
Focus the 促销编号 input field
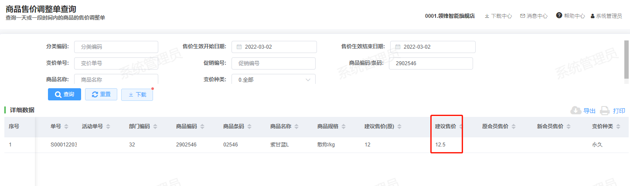pyautogui.click(x=273, y=63)
